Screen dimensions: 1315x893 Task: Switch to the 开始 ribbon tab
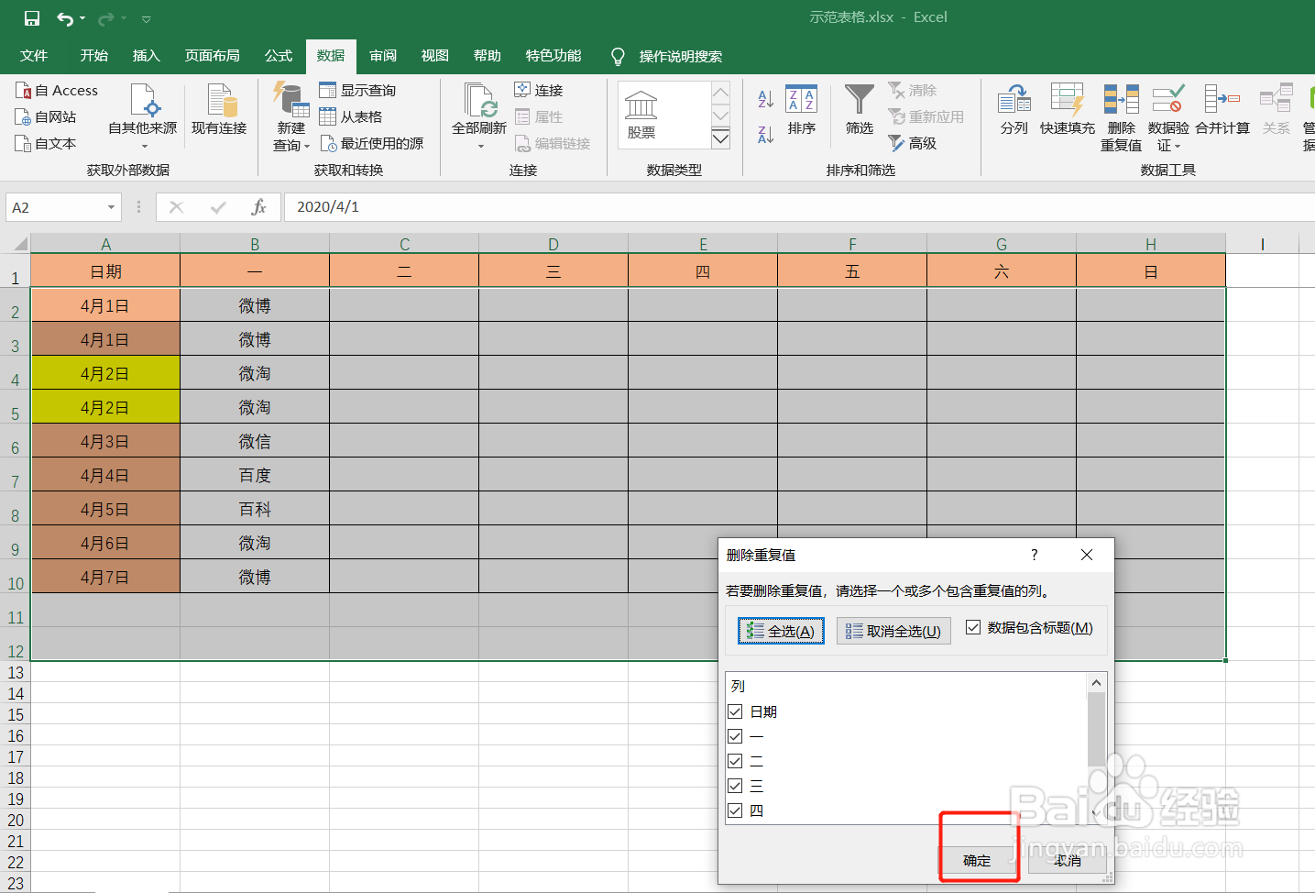click(x=92, y=55)
